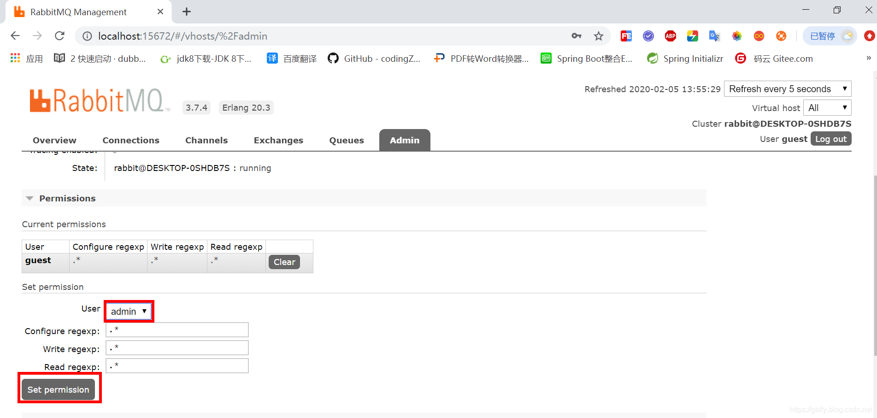Open the JDK 8 download bookmark
877x418 pixels.
pos(206,59)
